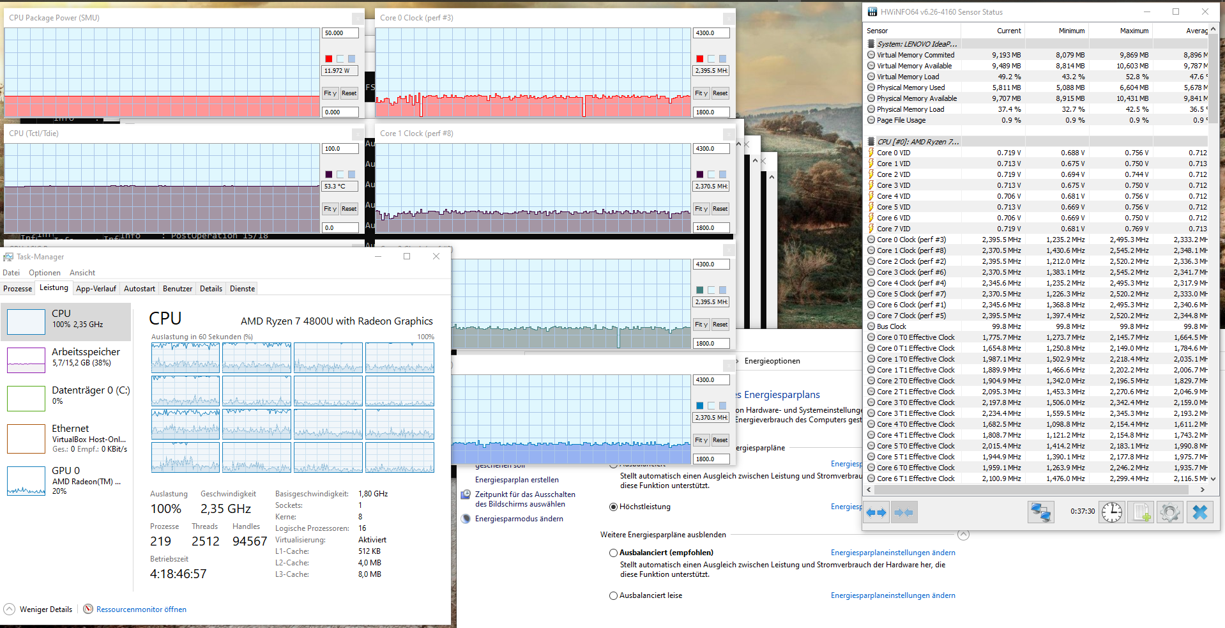Image resolution: width=1225 pixels, height=628 pixels.
Task: Open Ressourcenmonitor via the link
Action: (x=141, y=609)
